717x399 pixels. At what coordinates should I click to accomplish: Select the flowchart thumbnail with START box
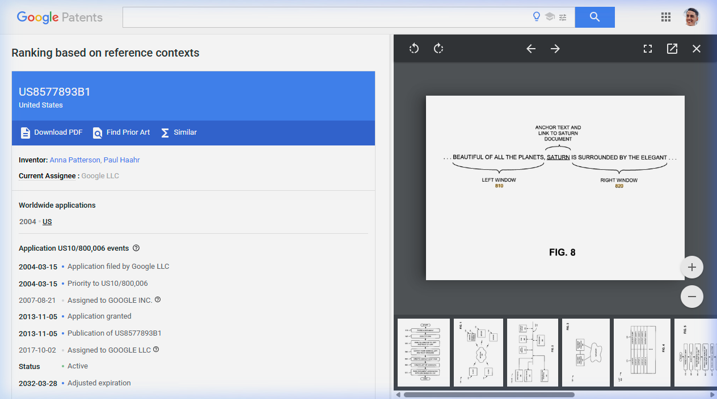tap(424, 353)
